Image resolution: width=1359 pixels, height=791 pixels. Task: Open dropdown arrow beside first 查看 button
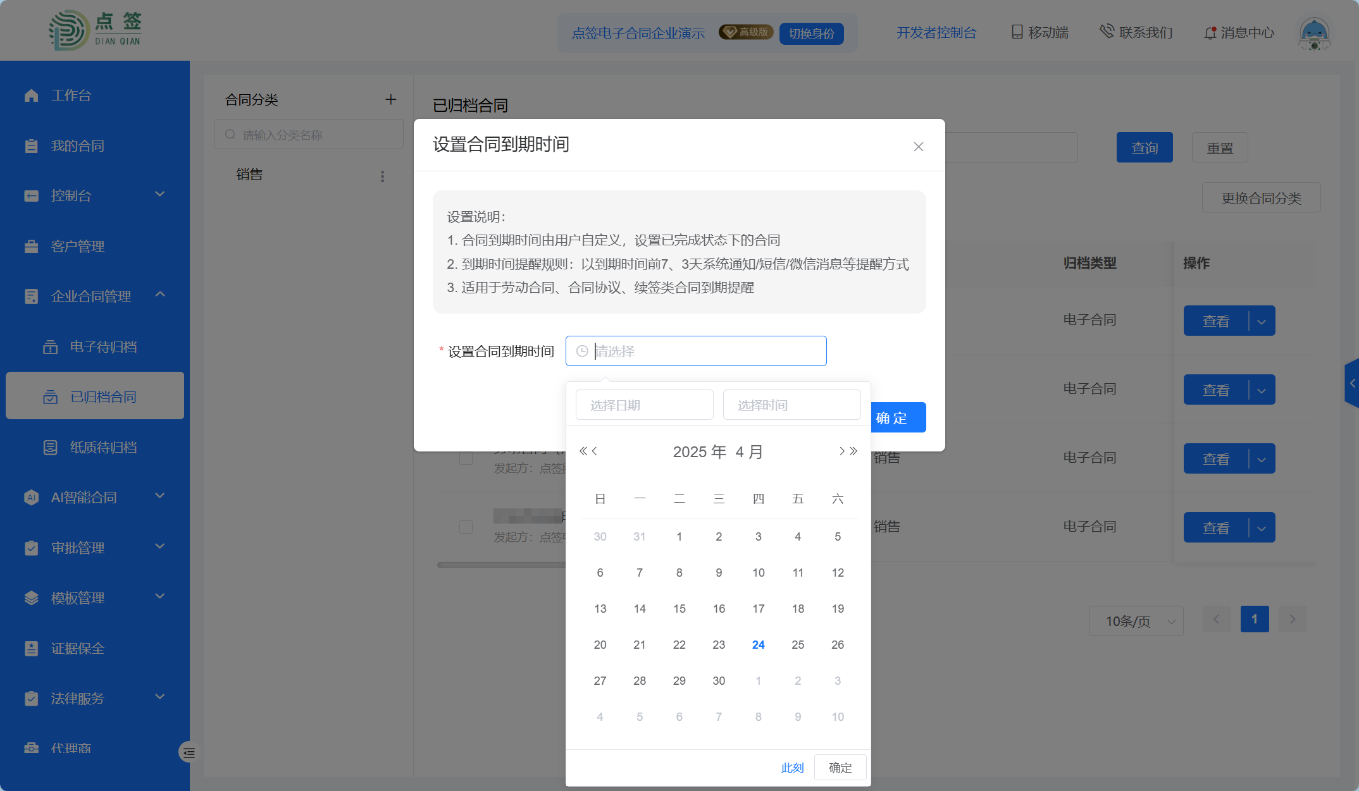[x=1262, y=321]
